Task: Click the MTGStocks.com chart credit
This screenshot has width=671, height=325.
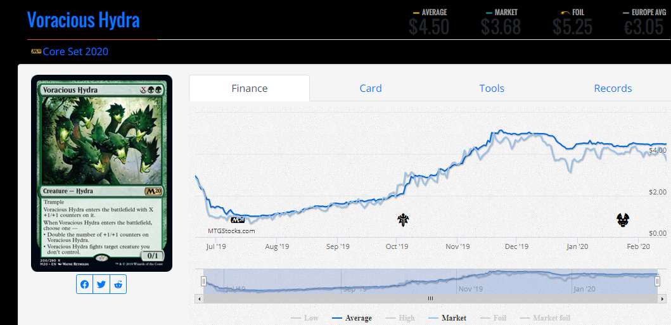Action: [x=231, y=231]
